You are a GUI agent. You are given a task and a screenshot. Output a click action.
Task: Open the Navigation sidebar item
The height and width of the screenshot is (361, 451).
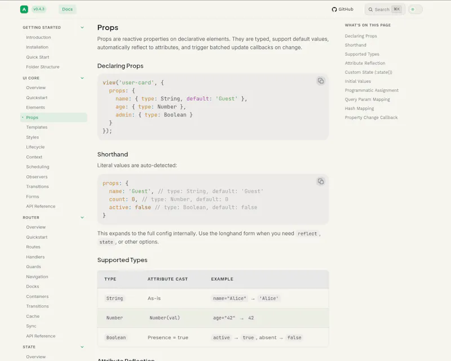tap(37, 277)
